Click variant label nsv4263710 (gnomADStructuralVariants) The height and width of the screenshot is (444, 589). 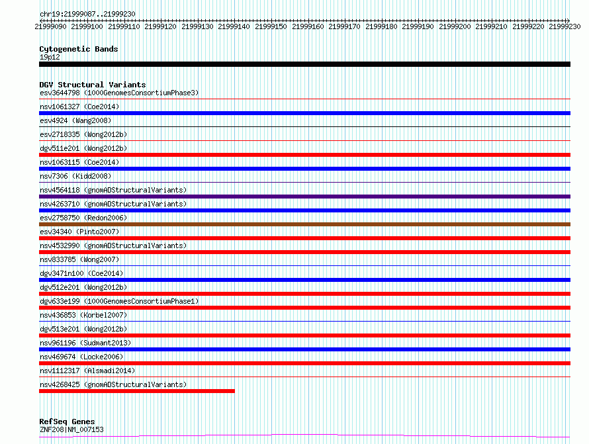point(113,204)
